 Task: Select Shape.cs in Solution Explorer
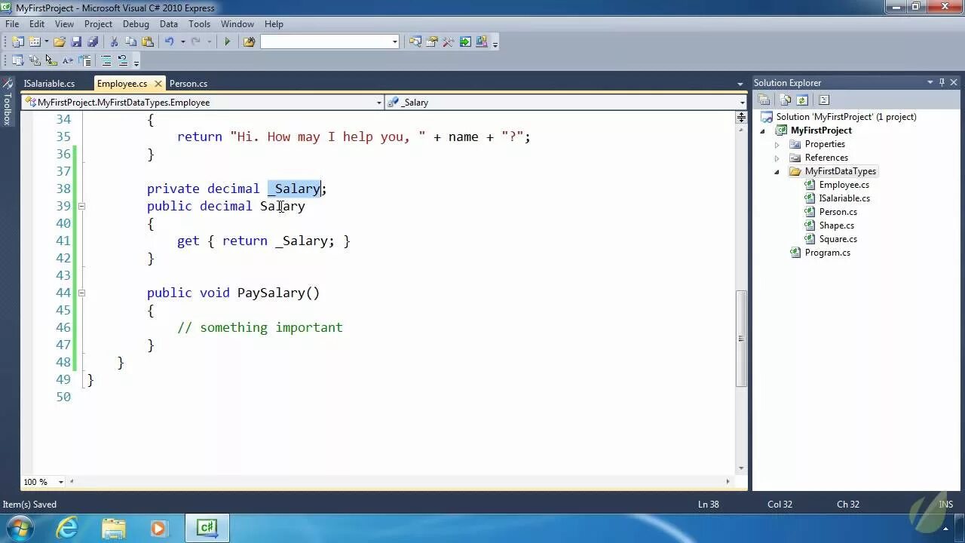[x=836, y=225]
